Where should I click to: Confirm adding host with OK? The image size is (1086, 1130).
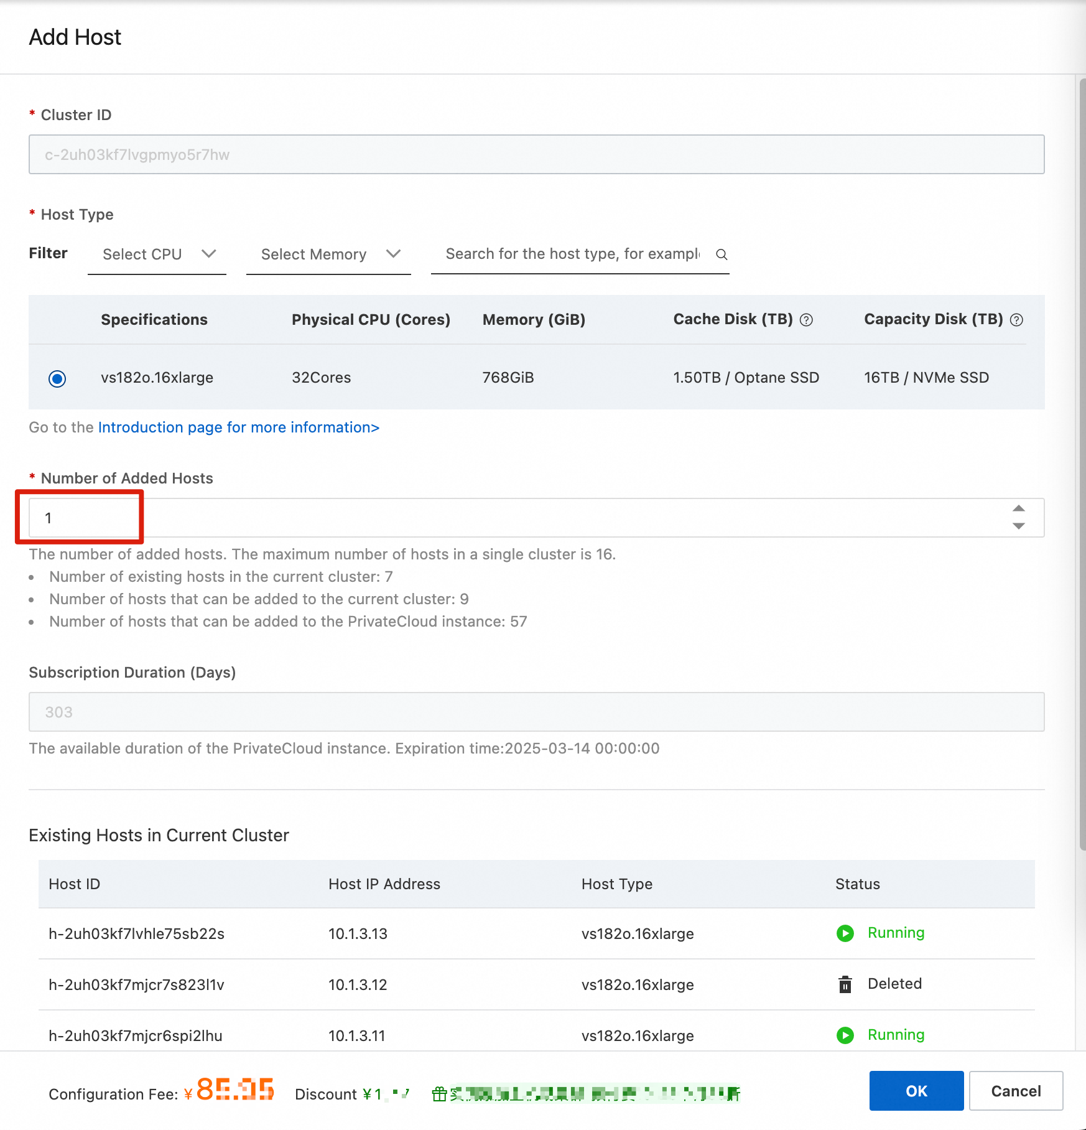tap(916, 1091)
